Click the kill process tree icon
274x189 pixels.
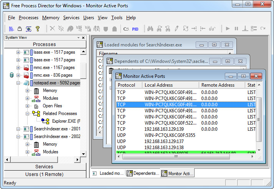tap(61, 28)
